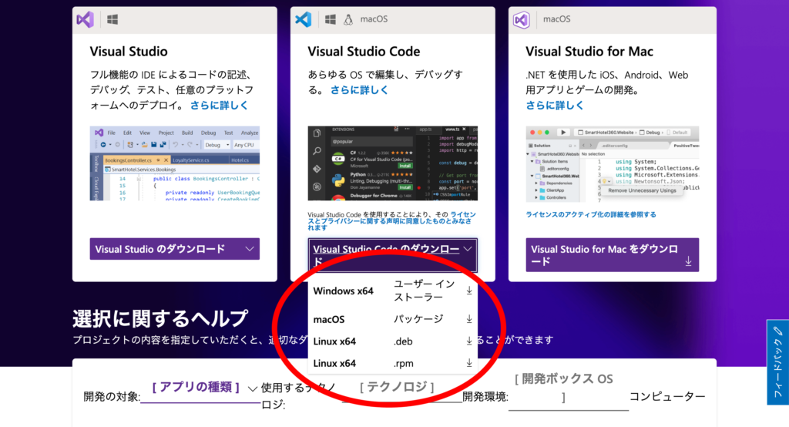Choose the Linux x64 .deb entry
Viewport: 789px width, 427px height.
(x=392, y=341)
